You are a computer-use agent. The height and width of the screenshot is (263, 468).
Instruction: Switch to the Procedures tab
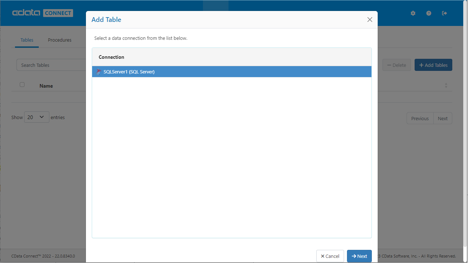(60, 40)
